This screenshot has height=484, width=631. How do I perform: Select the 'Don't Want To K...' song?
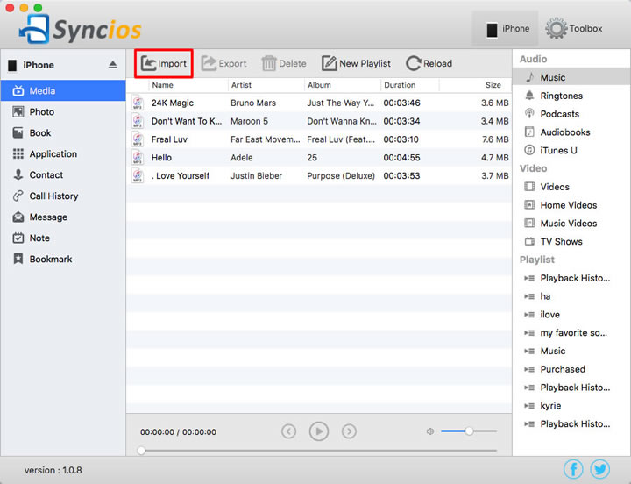pos(319,121)
